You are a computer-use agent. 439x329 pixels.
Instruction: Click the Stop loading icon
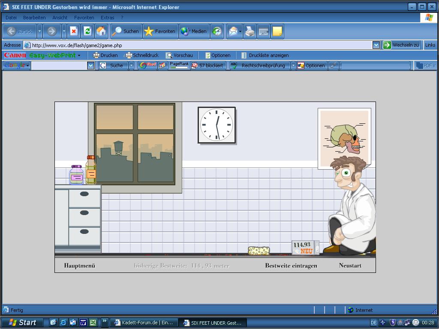(74, 31)
